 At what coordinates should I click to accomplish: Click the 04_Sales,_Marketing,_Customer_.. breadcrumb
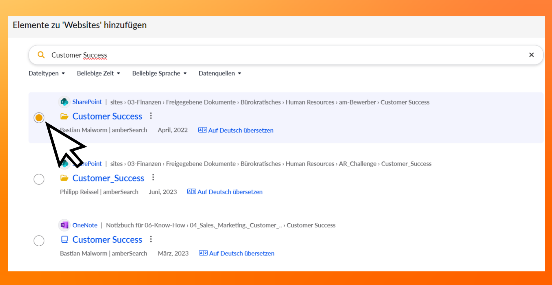pos(236,225)
